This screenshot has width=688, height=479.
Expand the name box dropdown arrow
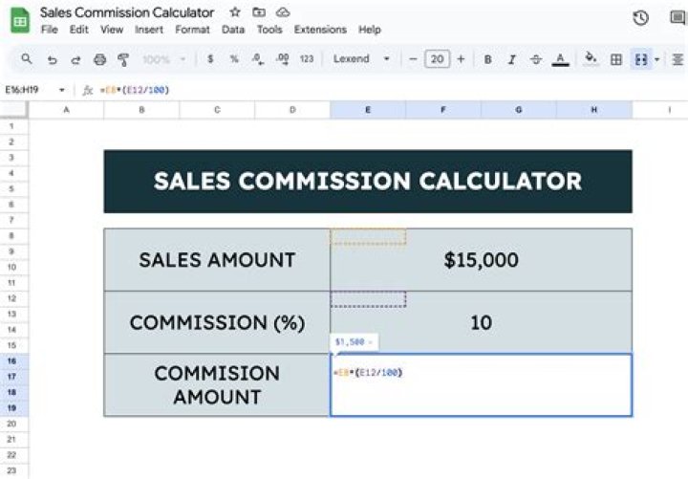(x=62, y=90)
